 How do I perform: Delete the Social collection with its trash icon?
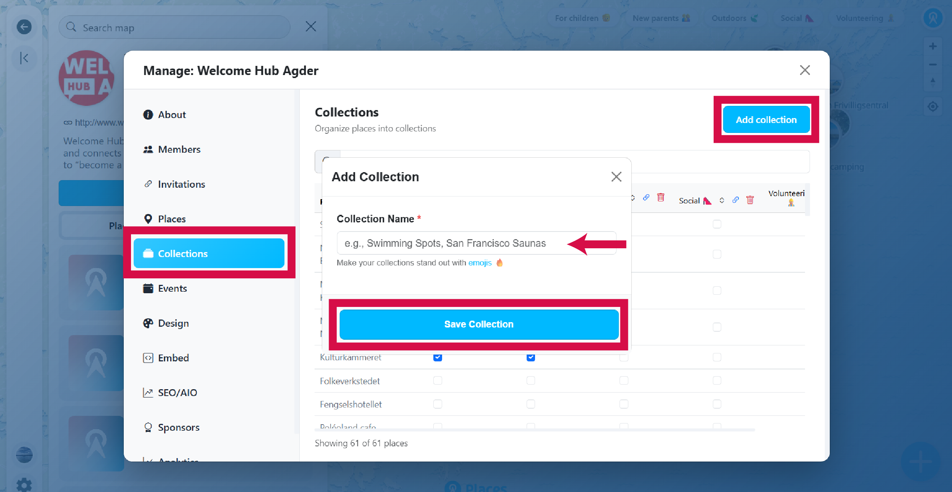(x=750, y=200)
